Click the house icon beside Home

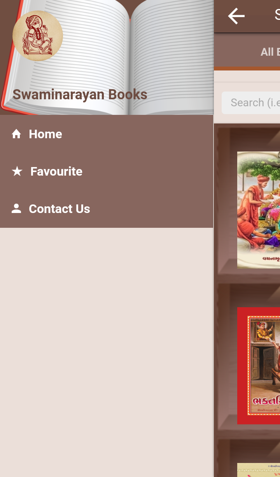(16, 134)
